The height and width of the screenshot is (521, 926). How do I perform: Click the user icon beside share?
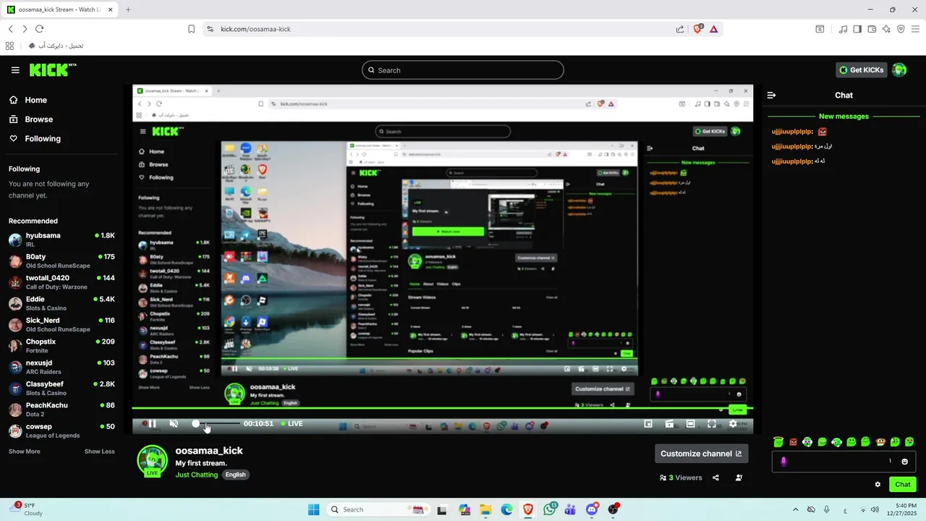739,478
